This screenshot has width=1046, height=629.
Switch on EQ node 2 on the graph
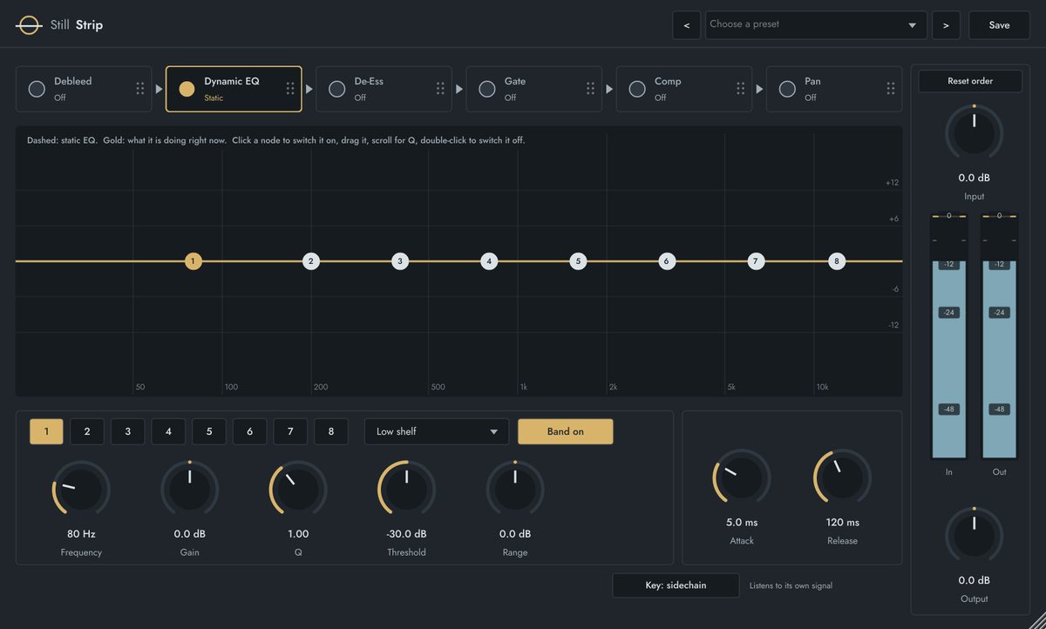311,260
